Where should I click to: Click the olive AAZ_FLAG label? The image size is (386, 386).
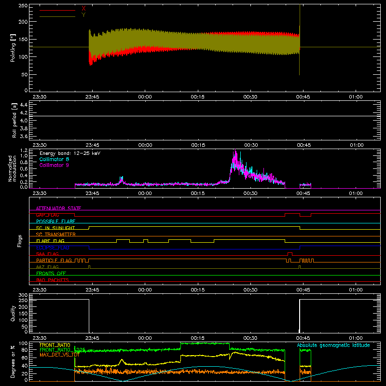(47, 267)
